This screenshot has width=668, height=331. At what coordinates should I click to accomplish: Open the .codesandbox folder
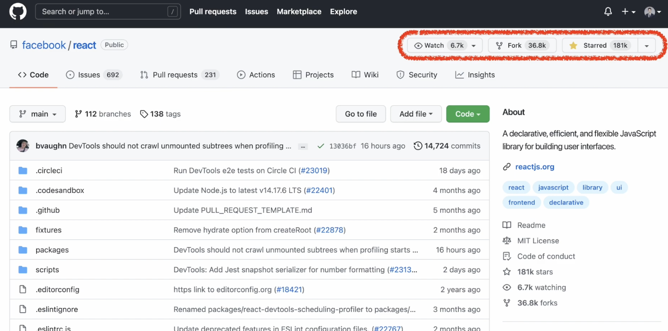coord(60,190)
